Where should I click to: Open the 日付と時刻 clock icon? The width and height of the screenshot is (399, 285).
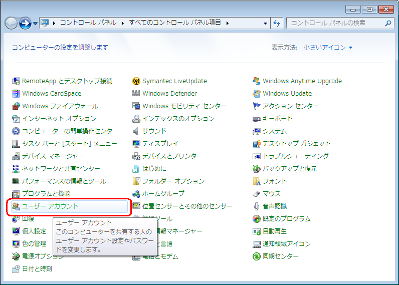(16, 269)
